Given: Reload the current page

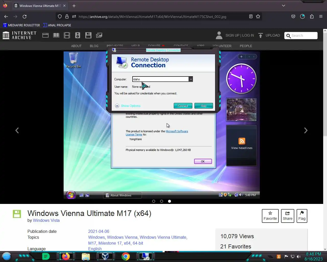Looking at the screenshot, I should [x=25, y=16].
